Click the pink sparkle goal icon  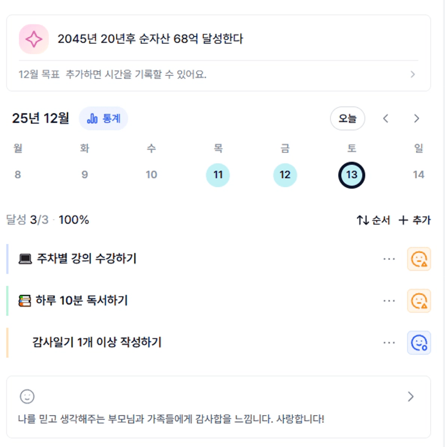pyautogui.click(x=34, y=39)
